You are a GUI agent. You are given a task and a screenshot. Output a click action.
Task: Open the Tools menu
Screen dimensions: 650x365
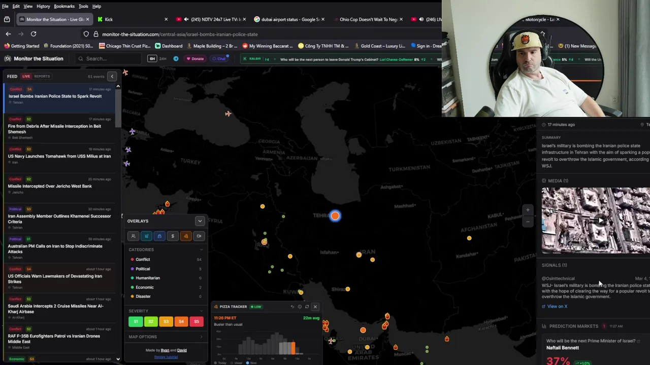coord(83,6)
